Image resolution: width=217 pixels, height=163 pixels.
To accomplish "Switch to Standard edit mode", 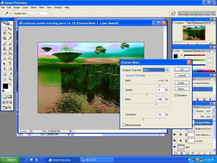I will click(4, 97).
